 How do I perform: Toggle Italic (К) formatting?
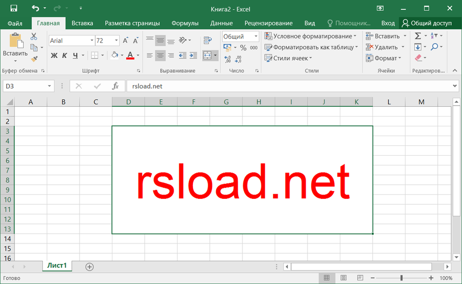[65, 55]
